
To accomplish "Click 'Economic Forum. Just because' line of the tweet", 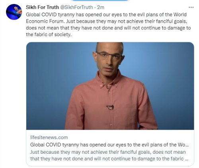I will (107, 21).
